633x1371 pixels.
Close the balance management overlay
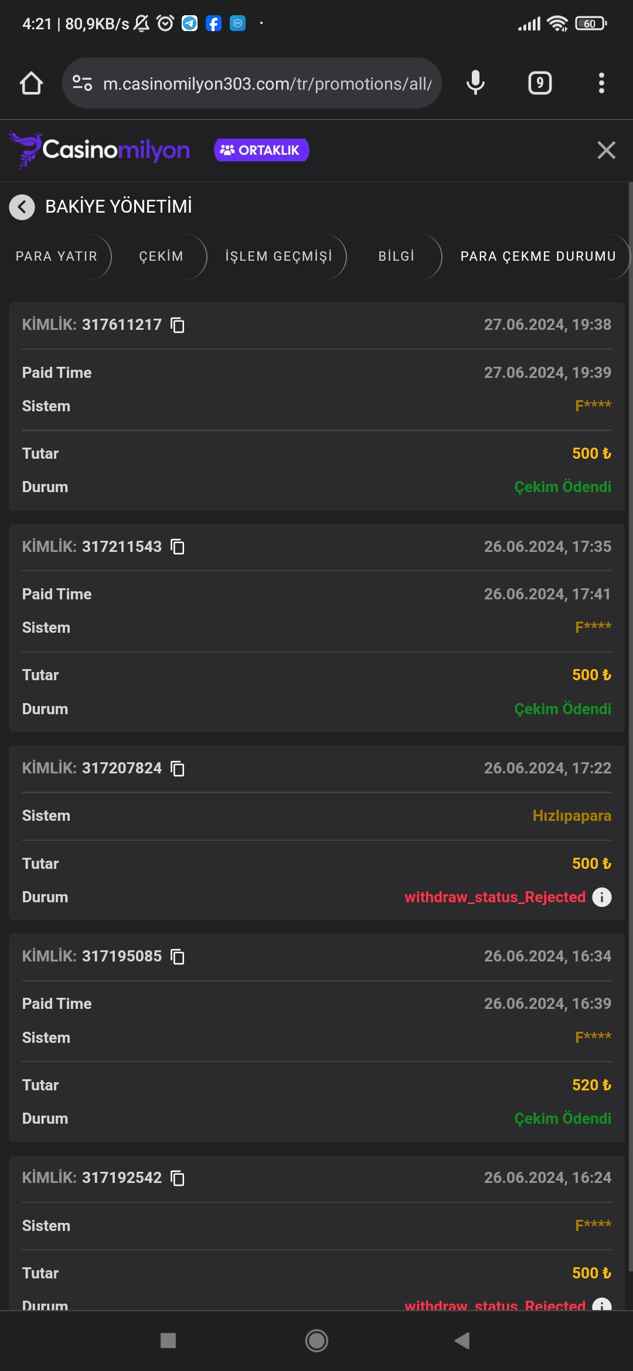click(606, 151)
